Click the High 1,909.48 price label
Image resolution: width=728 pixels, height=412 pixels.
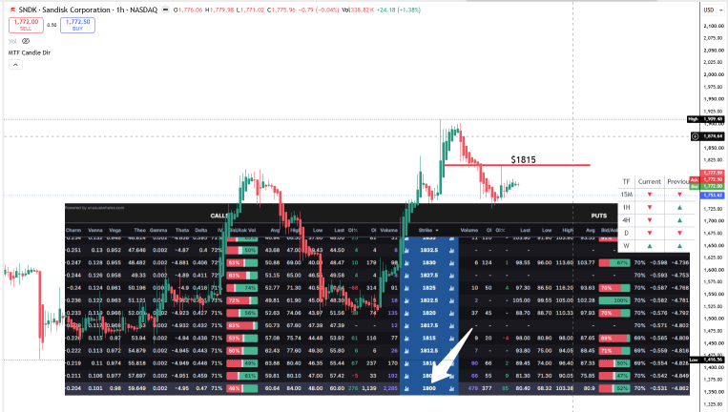[x=705, y=119]
